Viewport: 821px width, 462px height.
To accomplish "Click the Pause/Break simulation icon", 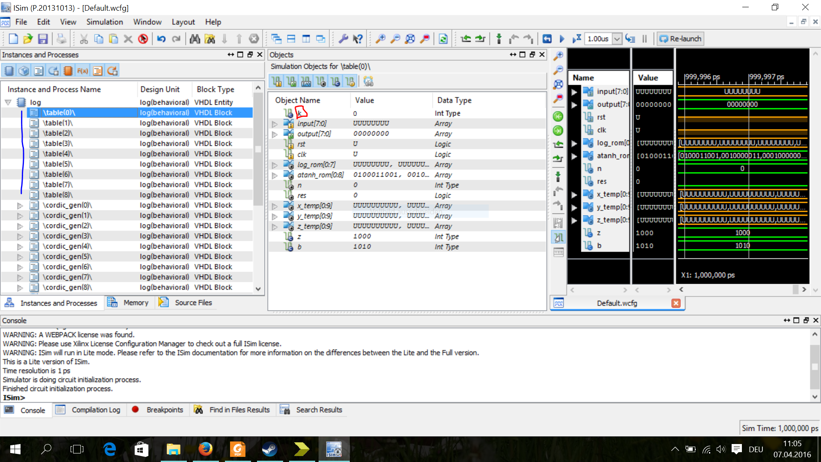I will 644,39.
